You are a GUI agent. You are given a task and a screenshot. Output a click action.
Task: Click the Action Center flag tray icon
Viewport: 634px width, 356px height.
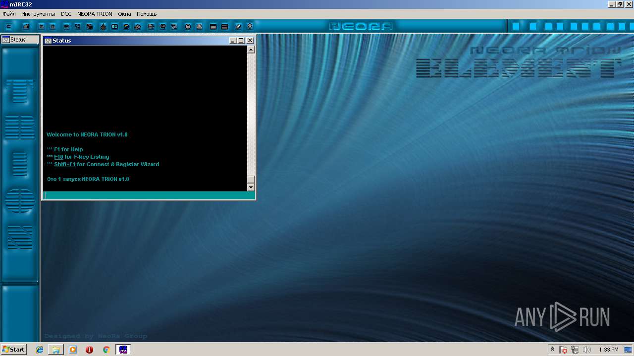(564, 350)
